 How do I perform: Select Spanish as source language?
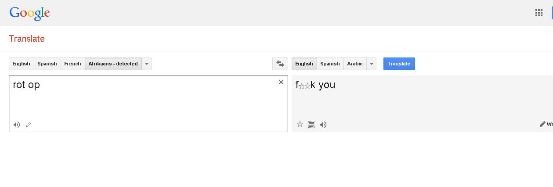47,64
